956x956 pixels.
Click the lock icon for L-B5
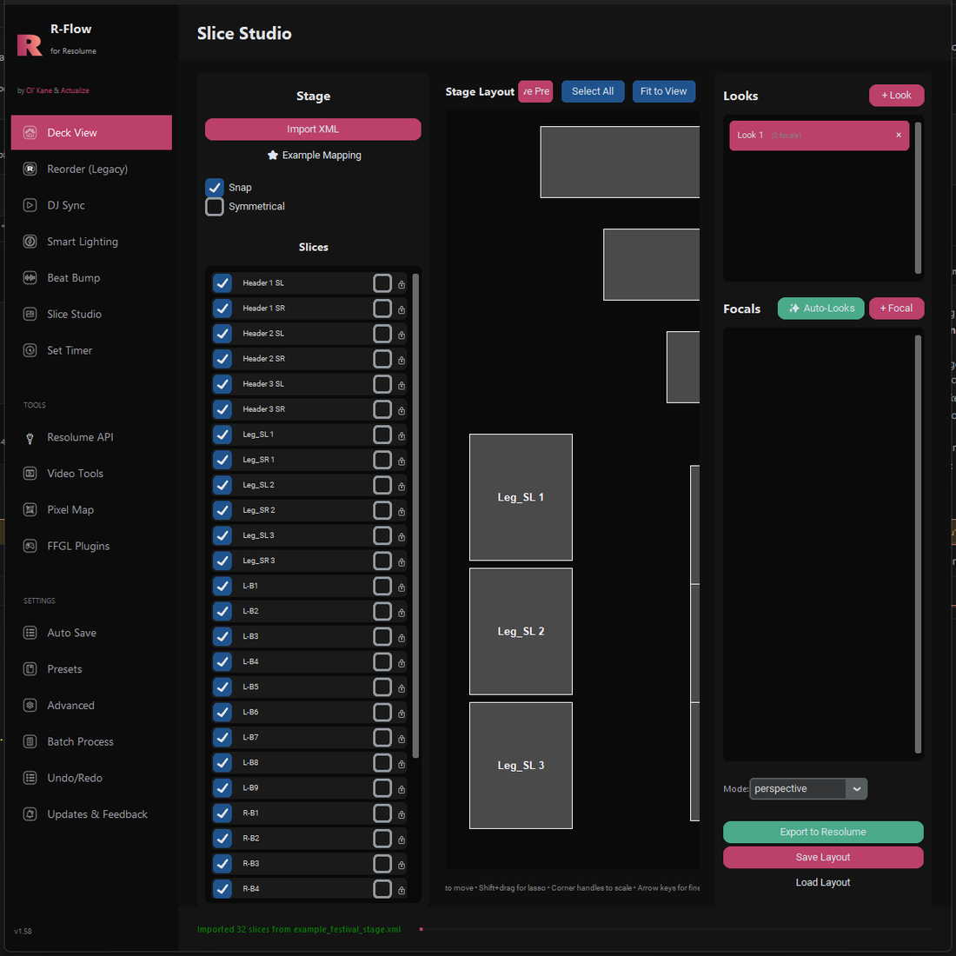(x=402, y=687)
